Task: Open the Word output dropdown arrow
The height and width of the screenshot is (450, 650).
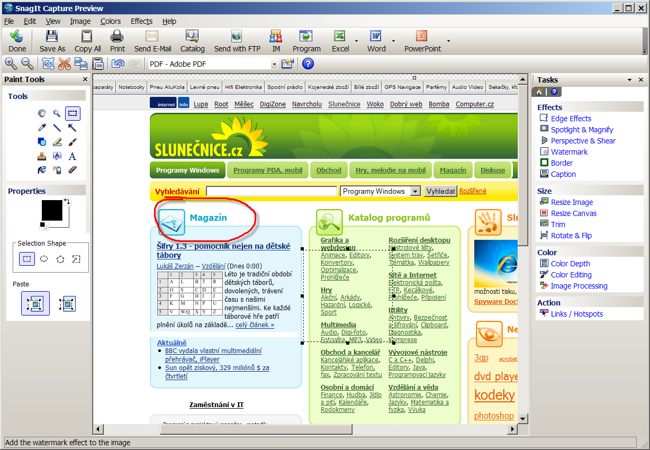Action: tap(393, 40)
